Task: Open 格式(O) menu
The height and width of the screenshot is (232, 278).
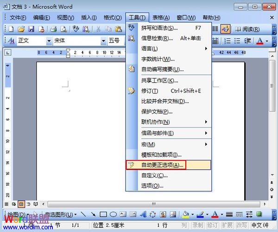Action: click(113, 18)
